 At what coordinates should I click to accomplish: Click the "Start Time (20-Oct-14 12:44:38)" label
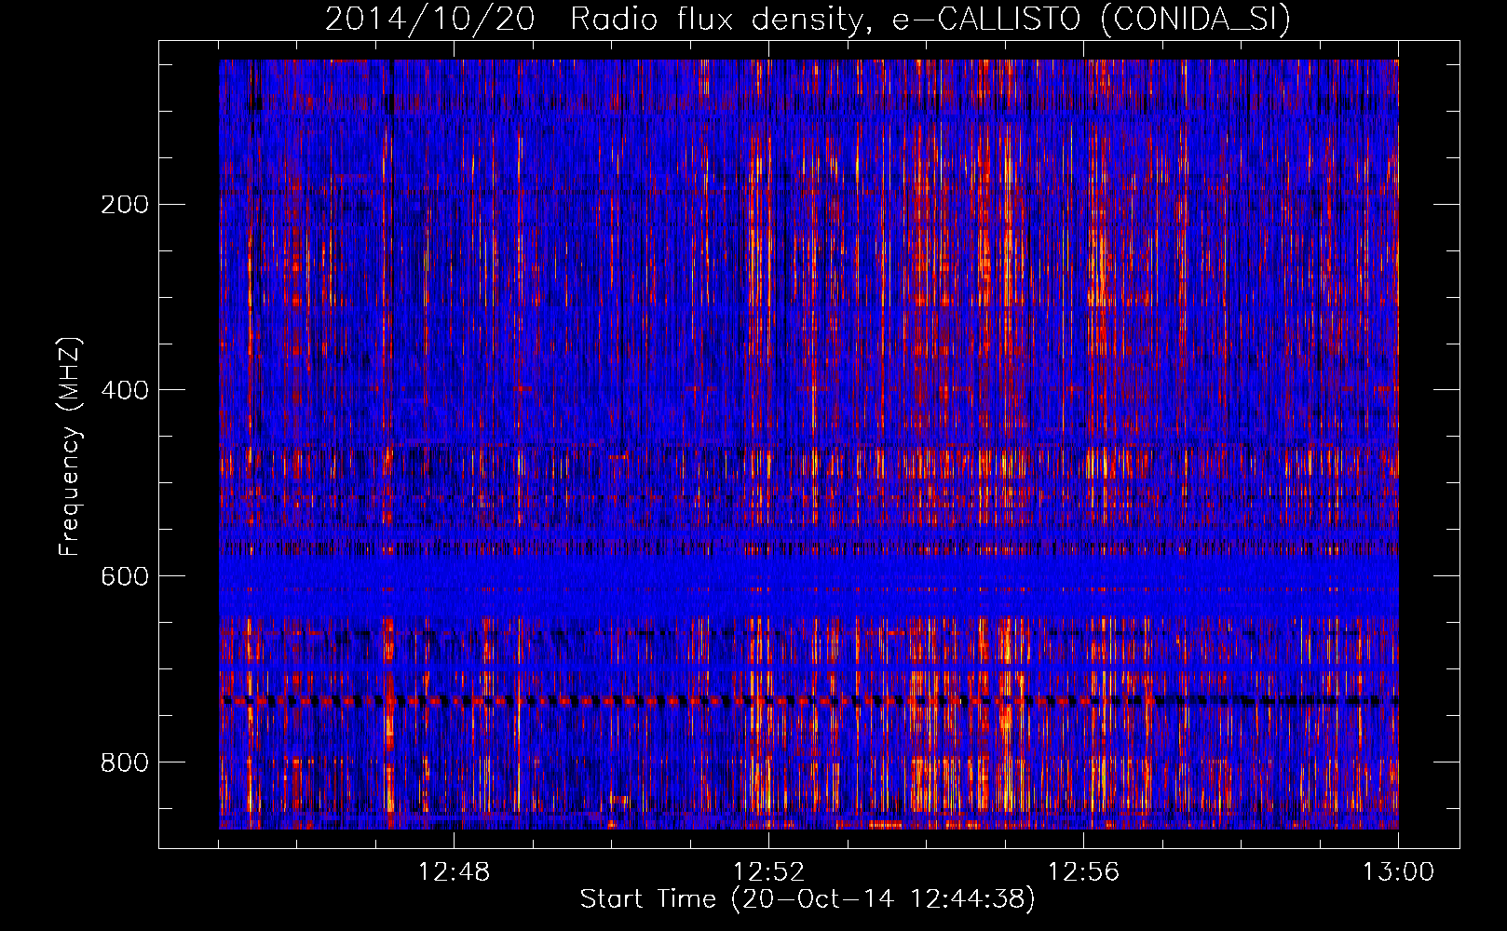(808, 899)
